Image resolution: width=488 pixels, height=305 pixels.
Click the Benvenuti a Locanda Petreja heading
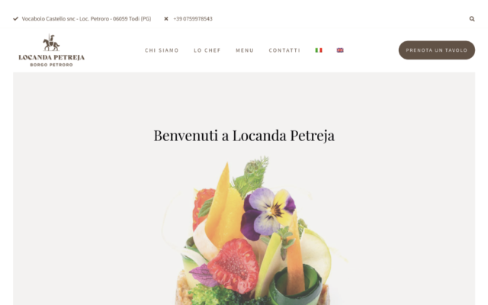click(244, 136)
